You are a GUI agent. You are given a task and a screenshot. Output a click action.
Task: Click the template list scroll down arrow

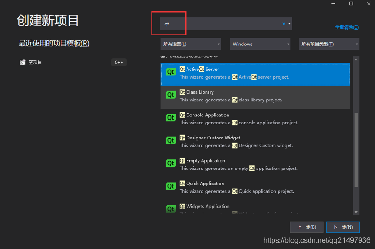[356, 212]
